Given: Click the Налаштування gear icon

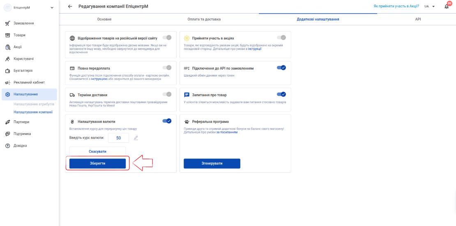Looking at the screenshot, I should [8, 95].
